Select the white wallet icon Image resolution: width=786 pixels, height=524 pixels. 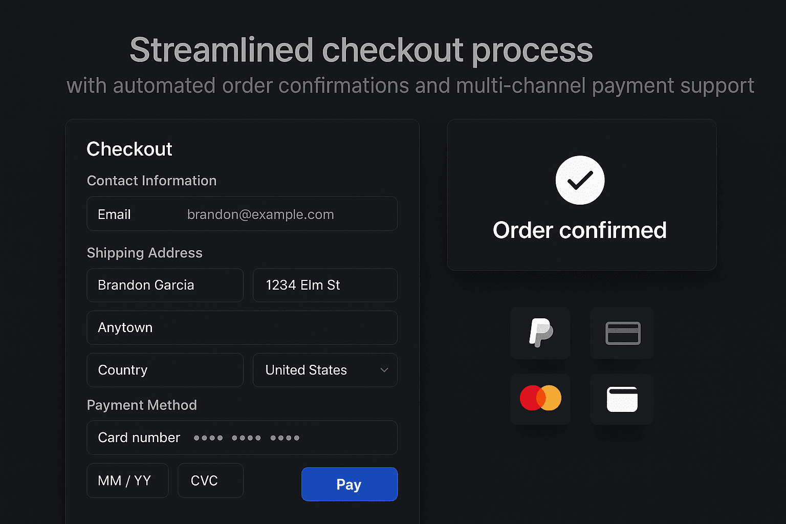622,399
